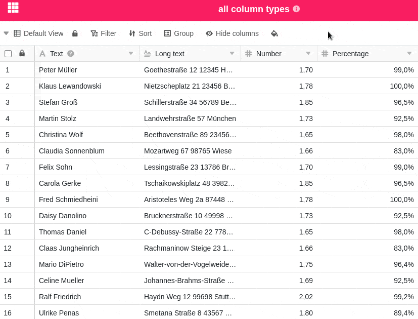Open the row color paint bucket tool

pos(274,33)
